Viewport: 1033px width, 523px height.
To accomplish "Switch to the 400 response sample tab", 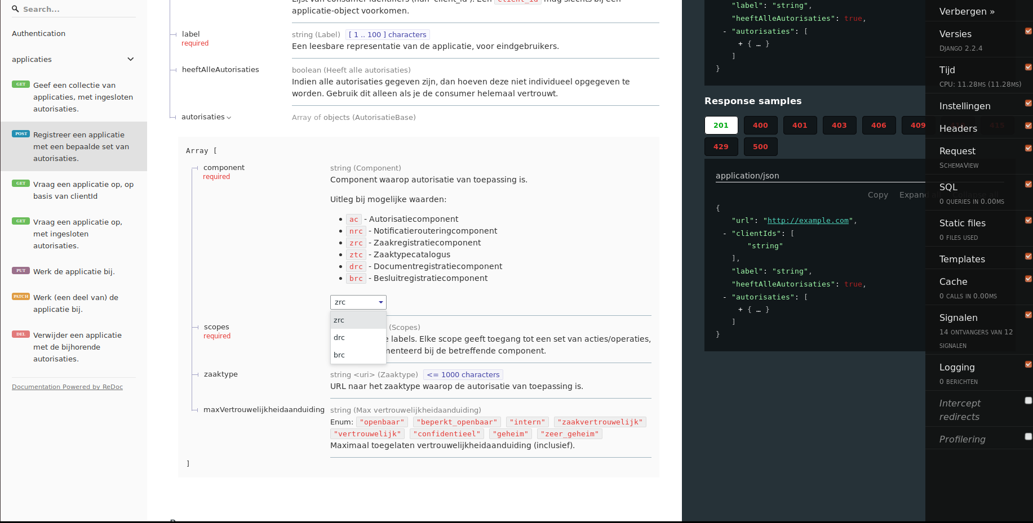I will pos(760,125).
